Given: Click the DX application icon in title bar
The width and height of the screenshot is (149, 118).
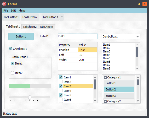Looking at the screenshot, I should 4,4.
